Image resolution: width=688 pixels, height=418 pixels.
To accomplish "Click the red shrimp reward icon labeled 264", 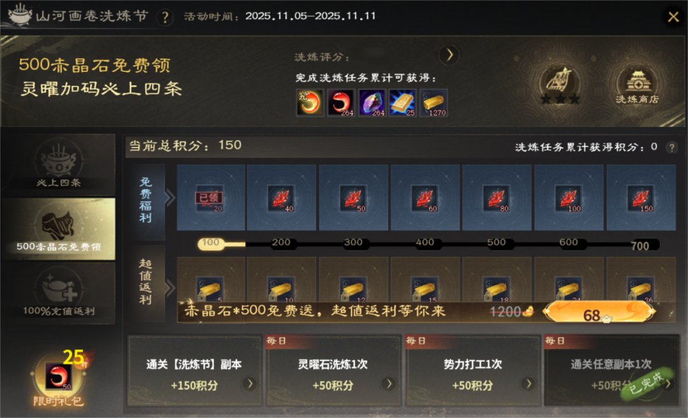I will pos(341,103).
